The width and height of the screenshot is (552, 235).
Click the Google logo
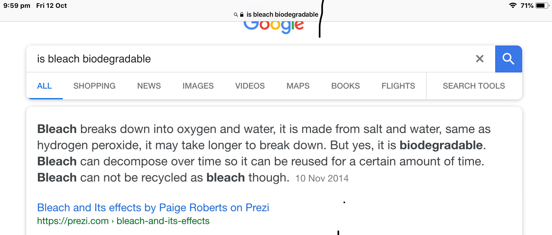click(x=274, y=27)
